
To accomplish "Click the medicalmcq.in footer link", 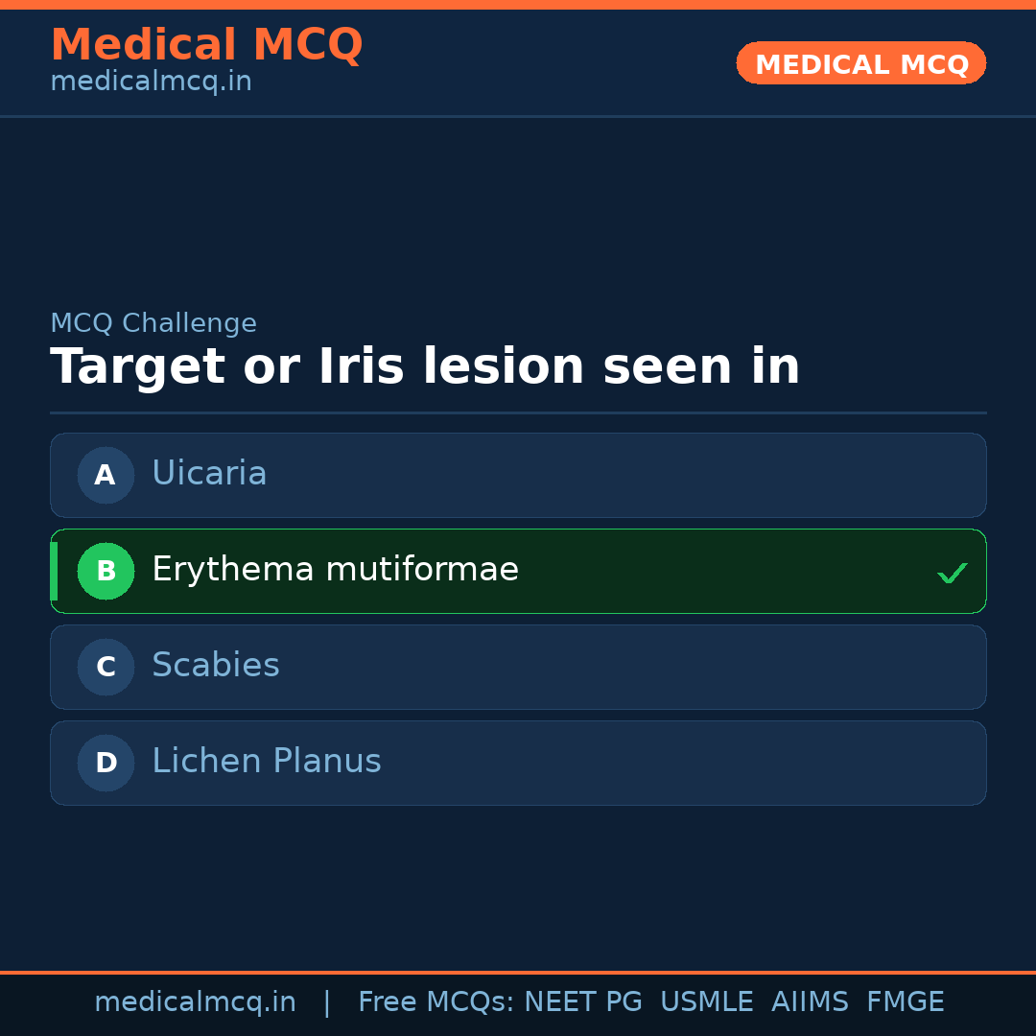I will tap(196, 1001).
